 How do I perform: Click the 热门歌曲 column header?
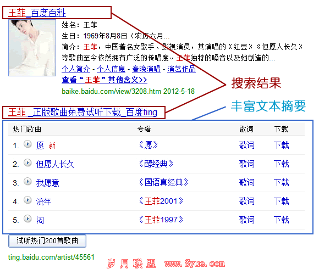(27, 129)
